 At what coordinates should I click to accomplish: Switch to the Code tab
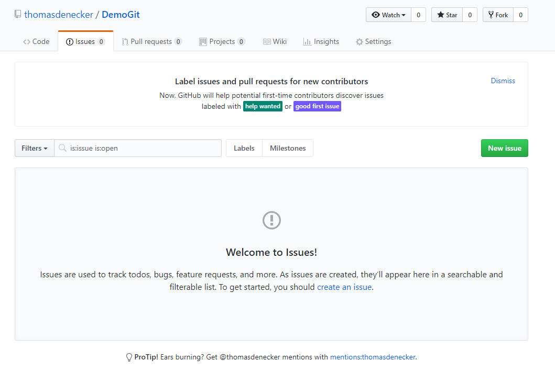pos(36,42)
